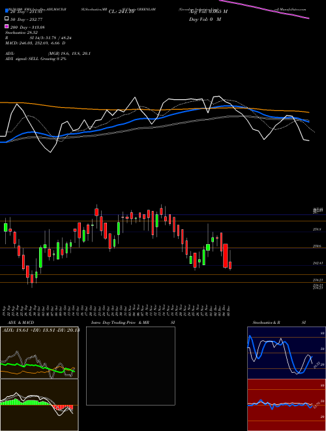Viewport: 326px width, 431px height.
Task: Click the Stochastics & RSI panel title
Action: coord(279,323)
